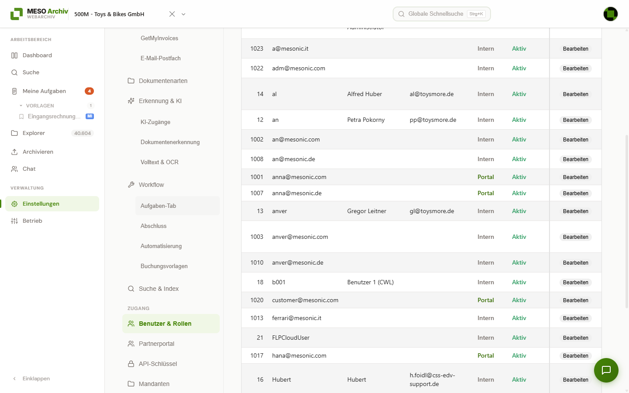629x393 pixels.
Task: Click Bearbeiten for Petra Pokorny
Action: 576,120
